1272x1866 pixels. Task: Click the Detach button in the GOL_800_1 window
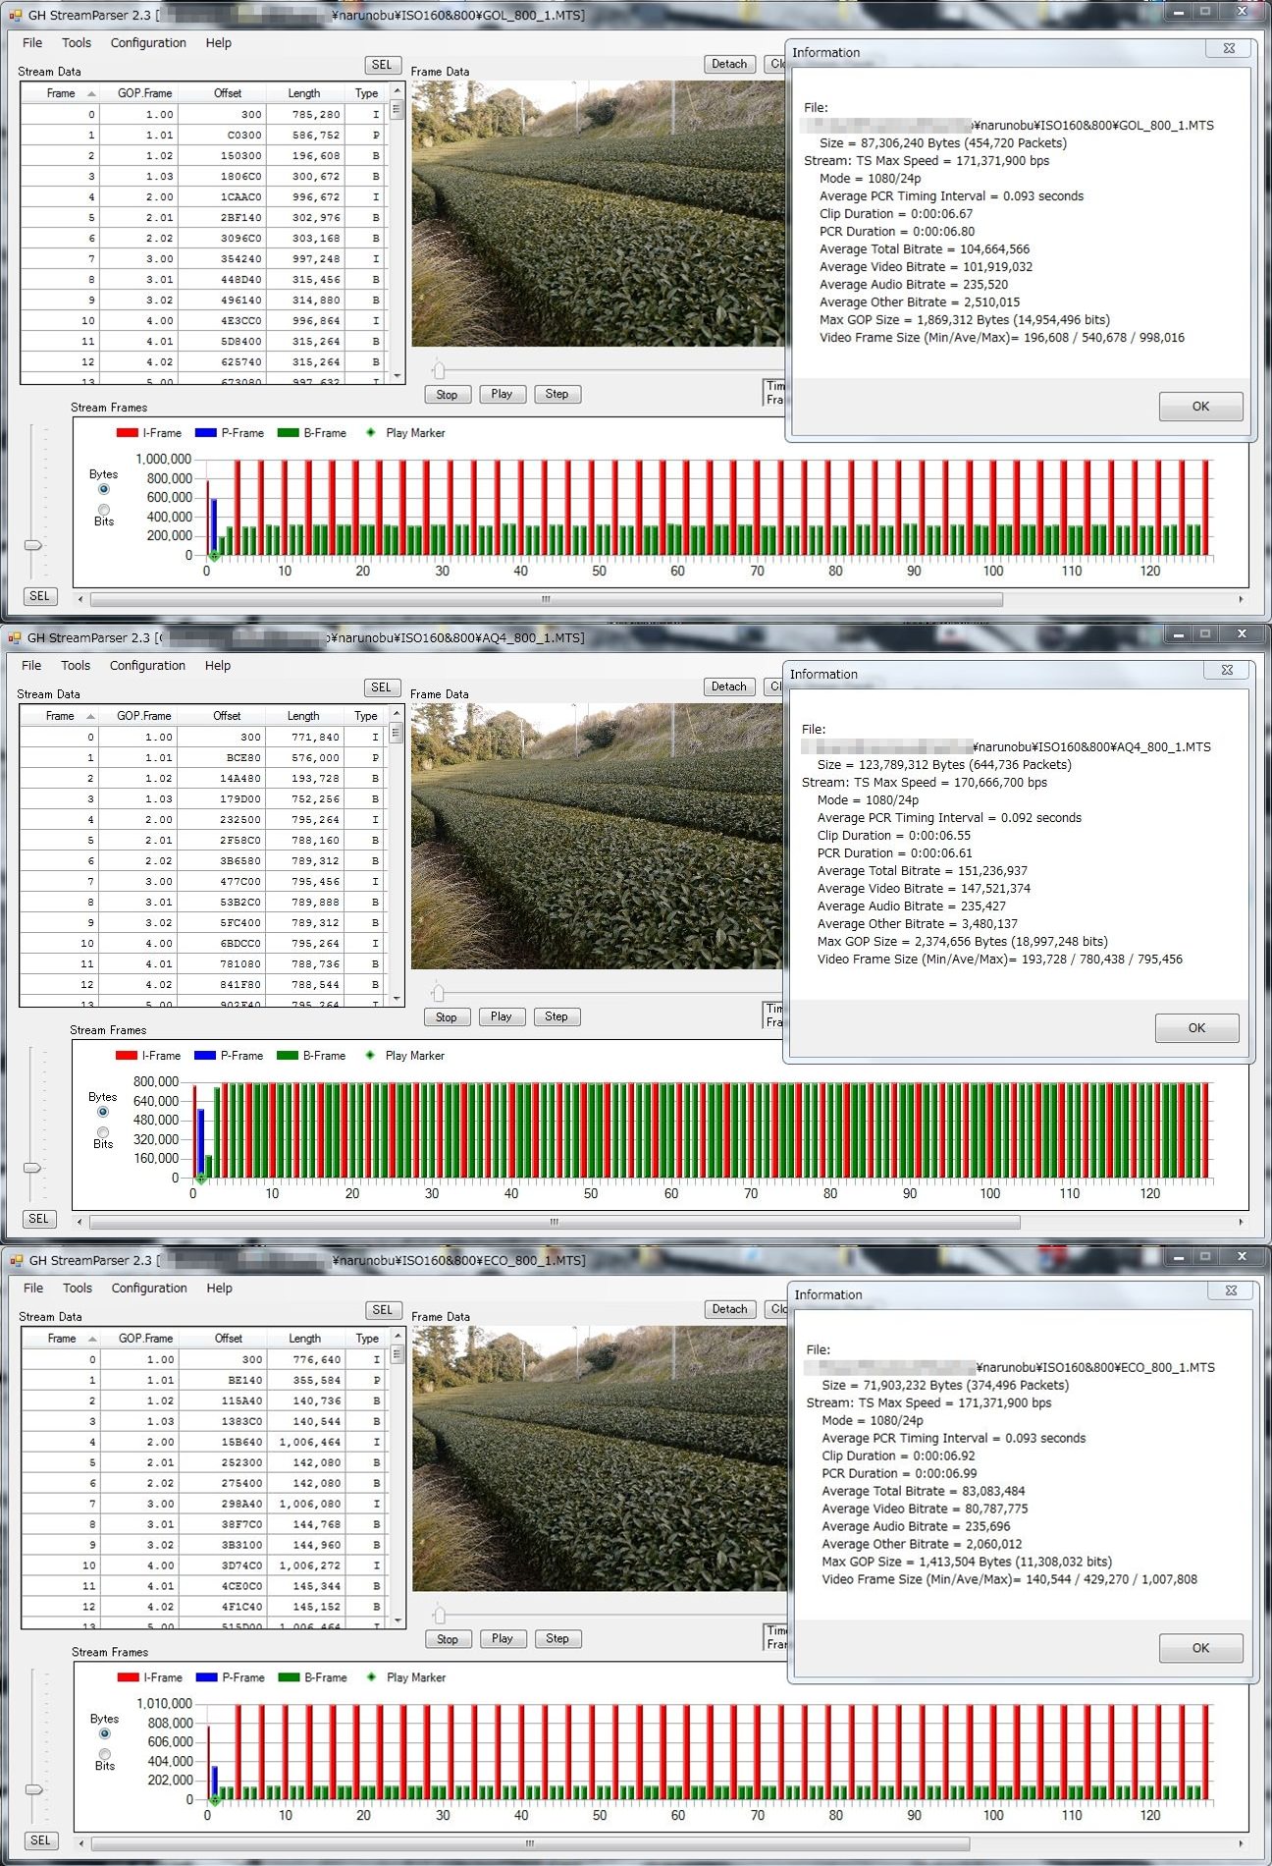(x=728, y=64)
